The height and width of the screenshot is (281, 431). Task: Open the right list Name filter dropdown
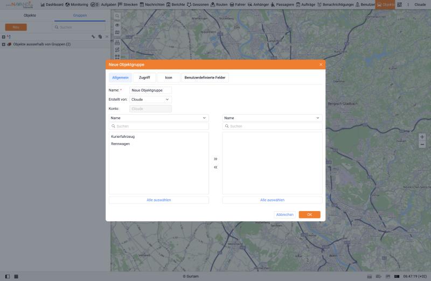[272, 118]
